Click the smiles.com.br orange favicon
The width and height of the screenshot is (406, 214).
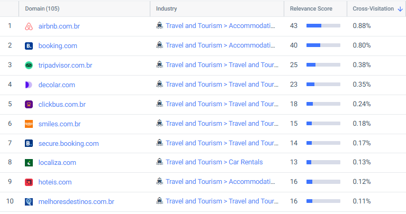[29, 124]
